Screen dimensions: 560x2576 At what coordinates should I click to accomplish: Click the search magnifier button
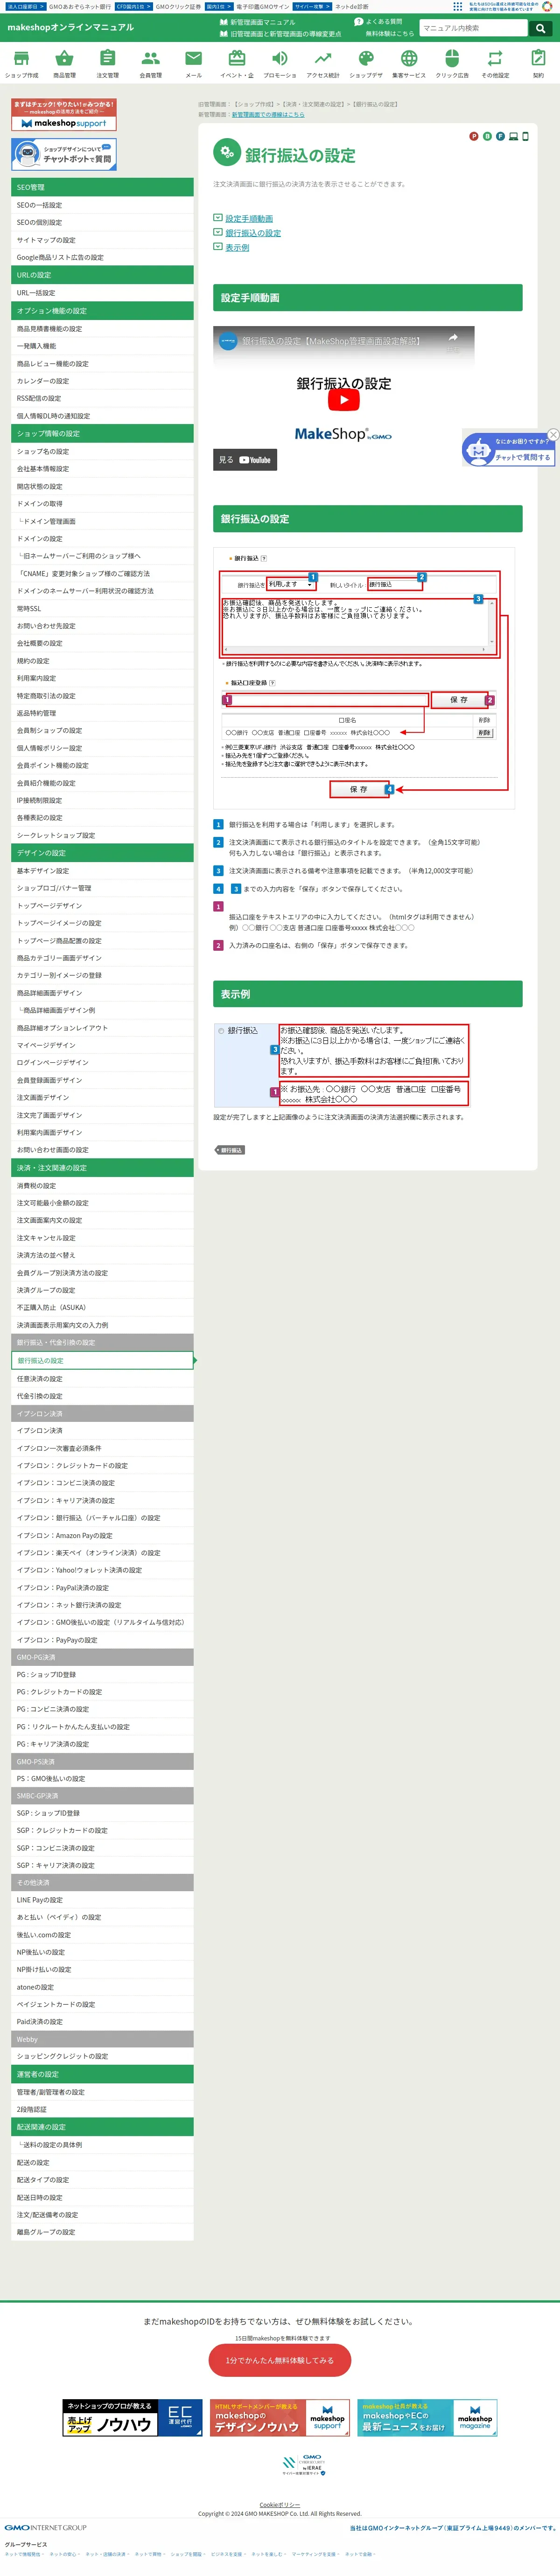pyautogui.click(x=540, y=28)
